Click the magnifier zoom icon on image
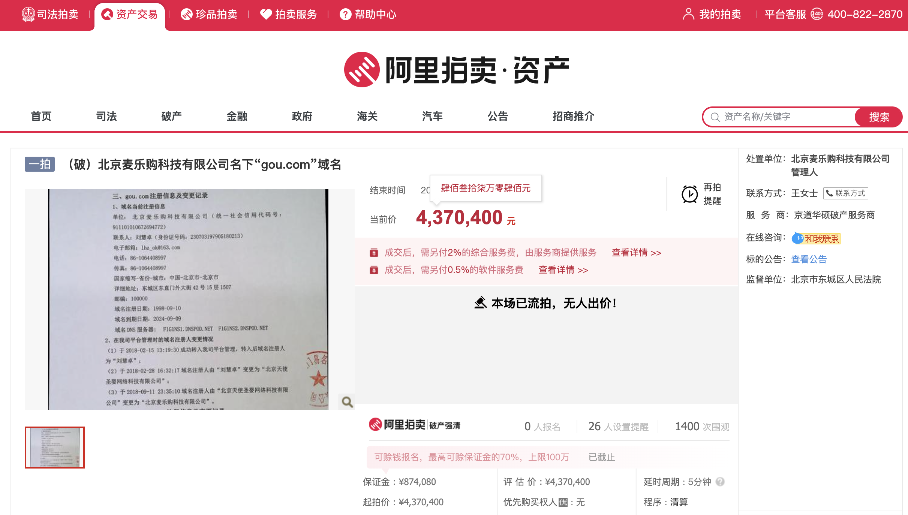This screenshot has height=515, width=908. click(347, 402)
